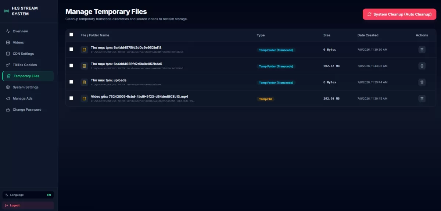
Task: Click folder name 'Thư mục tạm: 6a4dd4925fd2d0c9e952bda5'
Action: click(126, 64)
